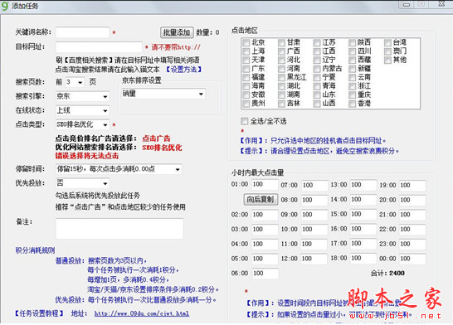
Task: Check the 台湾 region checkbox
Action: (387, 43)
